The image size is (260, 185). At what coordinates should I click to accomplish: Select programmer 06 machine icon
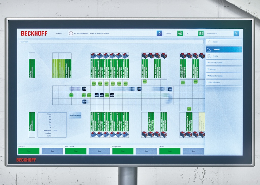pyautogui.click(x=125, y=56)
